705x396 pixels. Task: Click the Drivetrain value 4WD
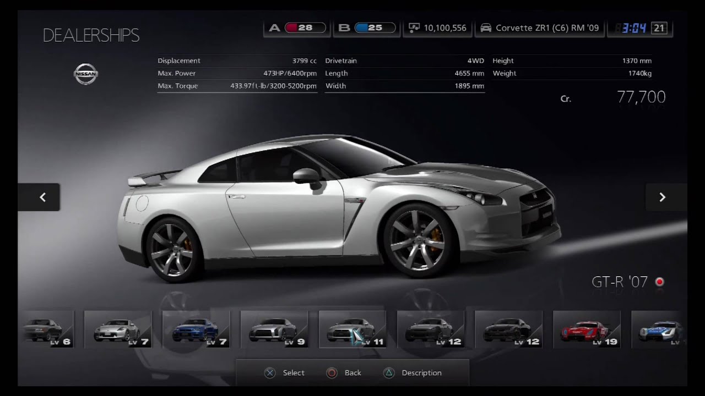pos(476,61)
